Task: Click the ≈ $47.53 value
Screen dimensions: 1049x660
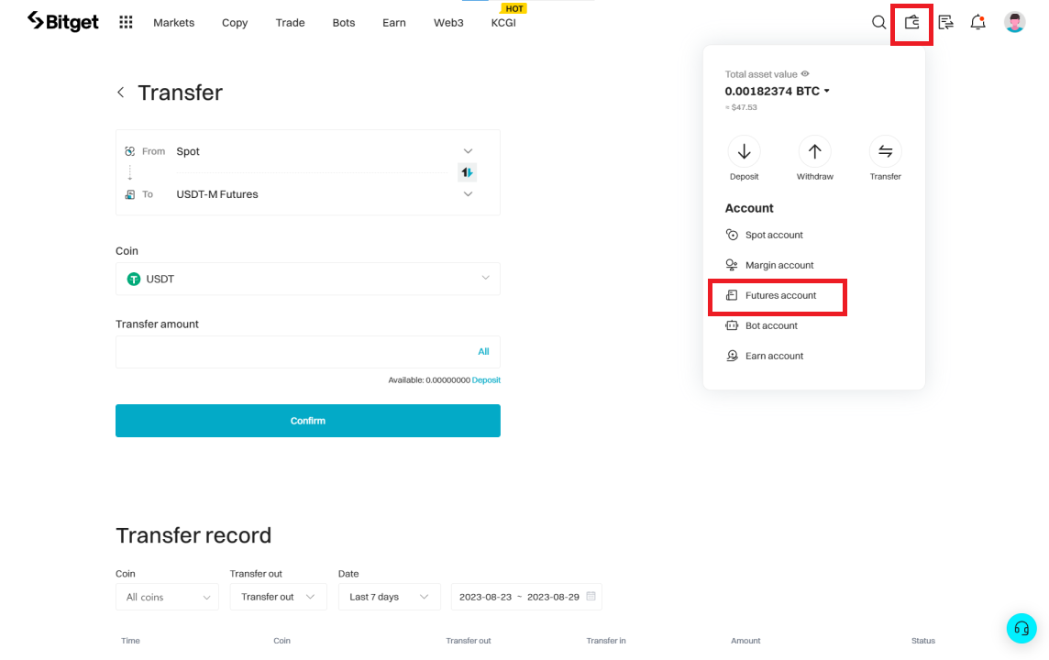Action: (x=741, y=107)
